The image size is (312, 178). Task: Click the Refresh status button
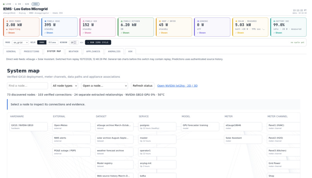pos(142,86)
